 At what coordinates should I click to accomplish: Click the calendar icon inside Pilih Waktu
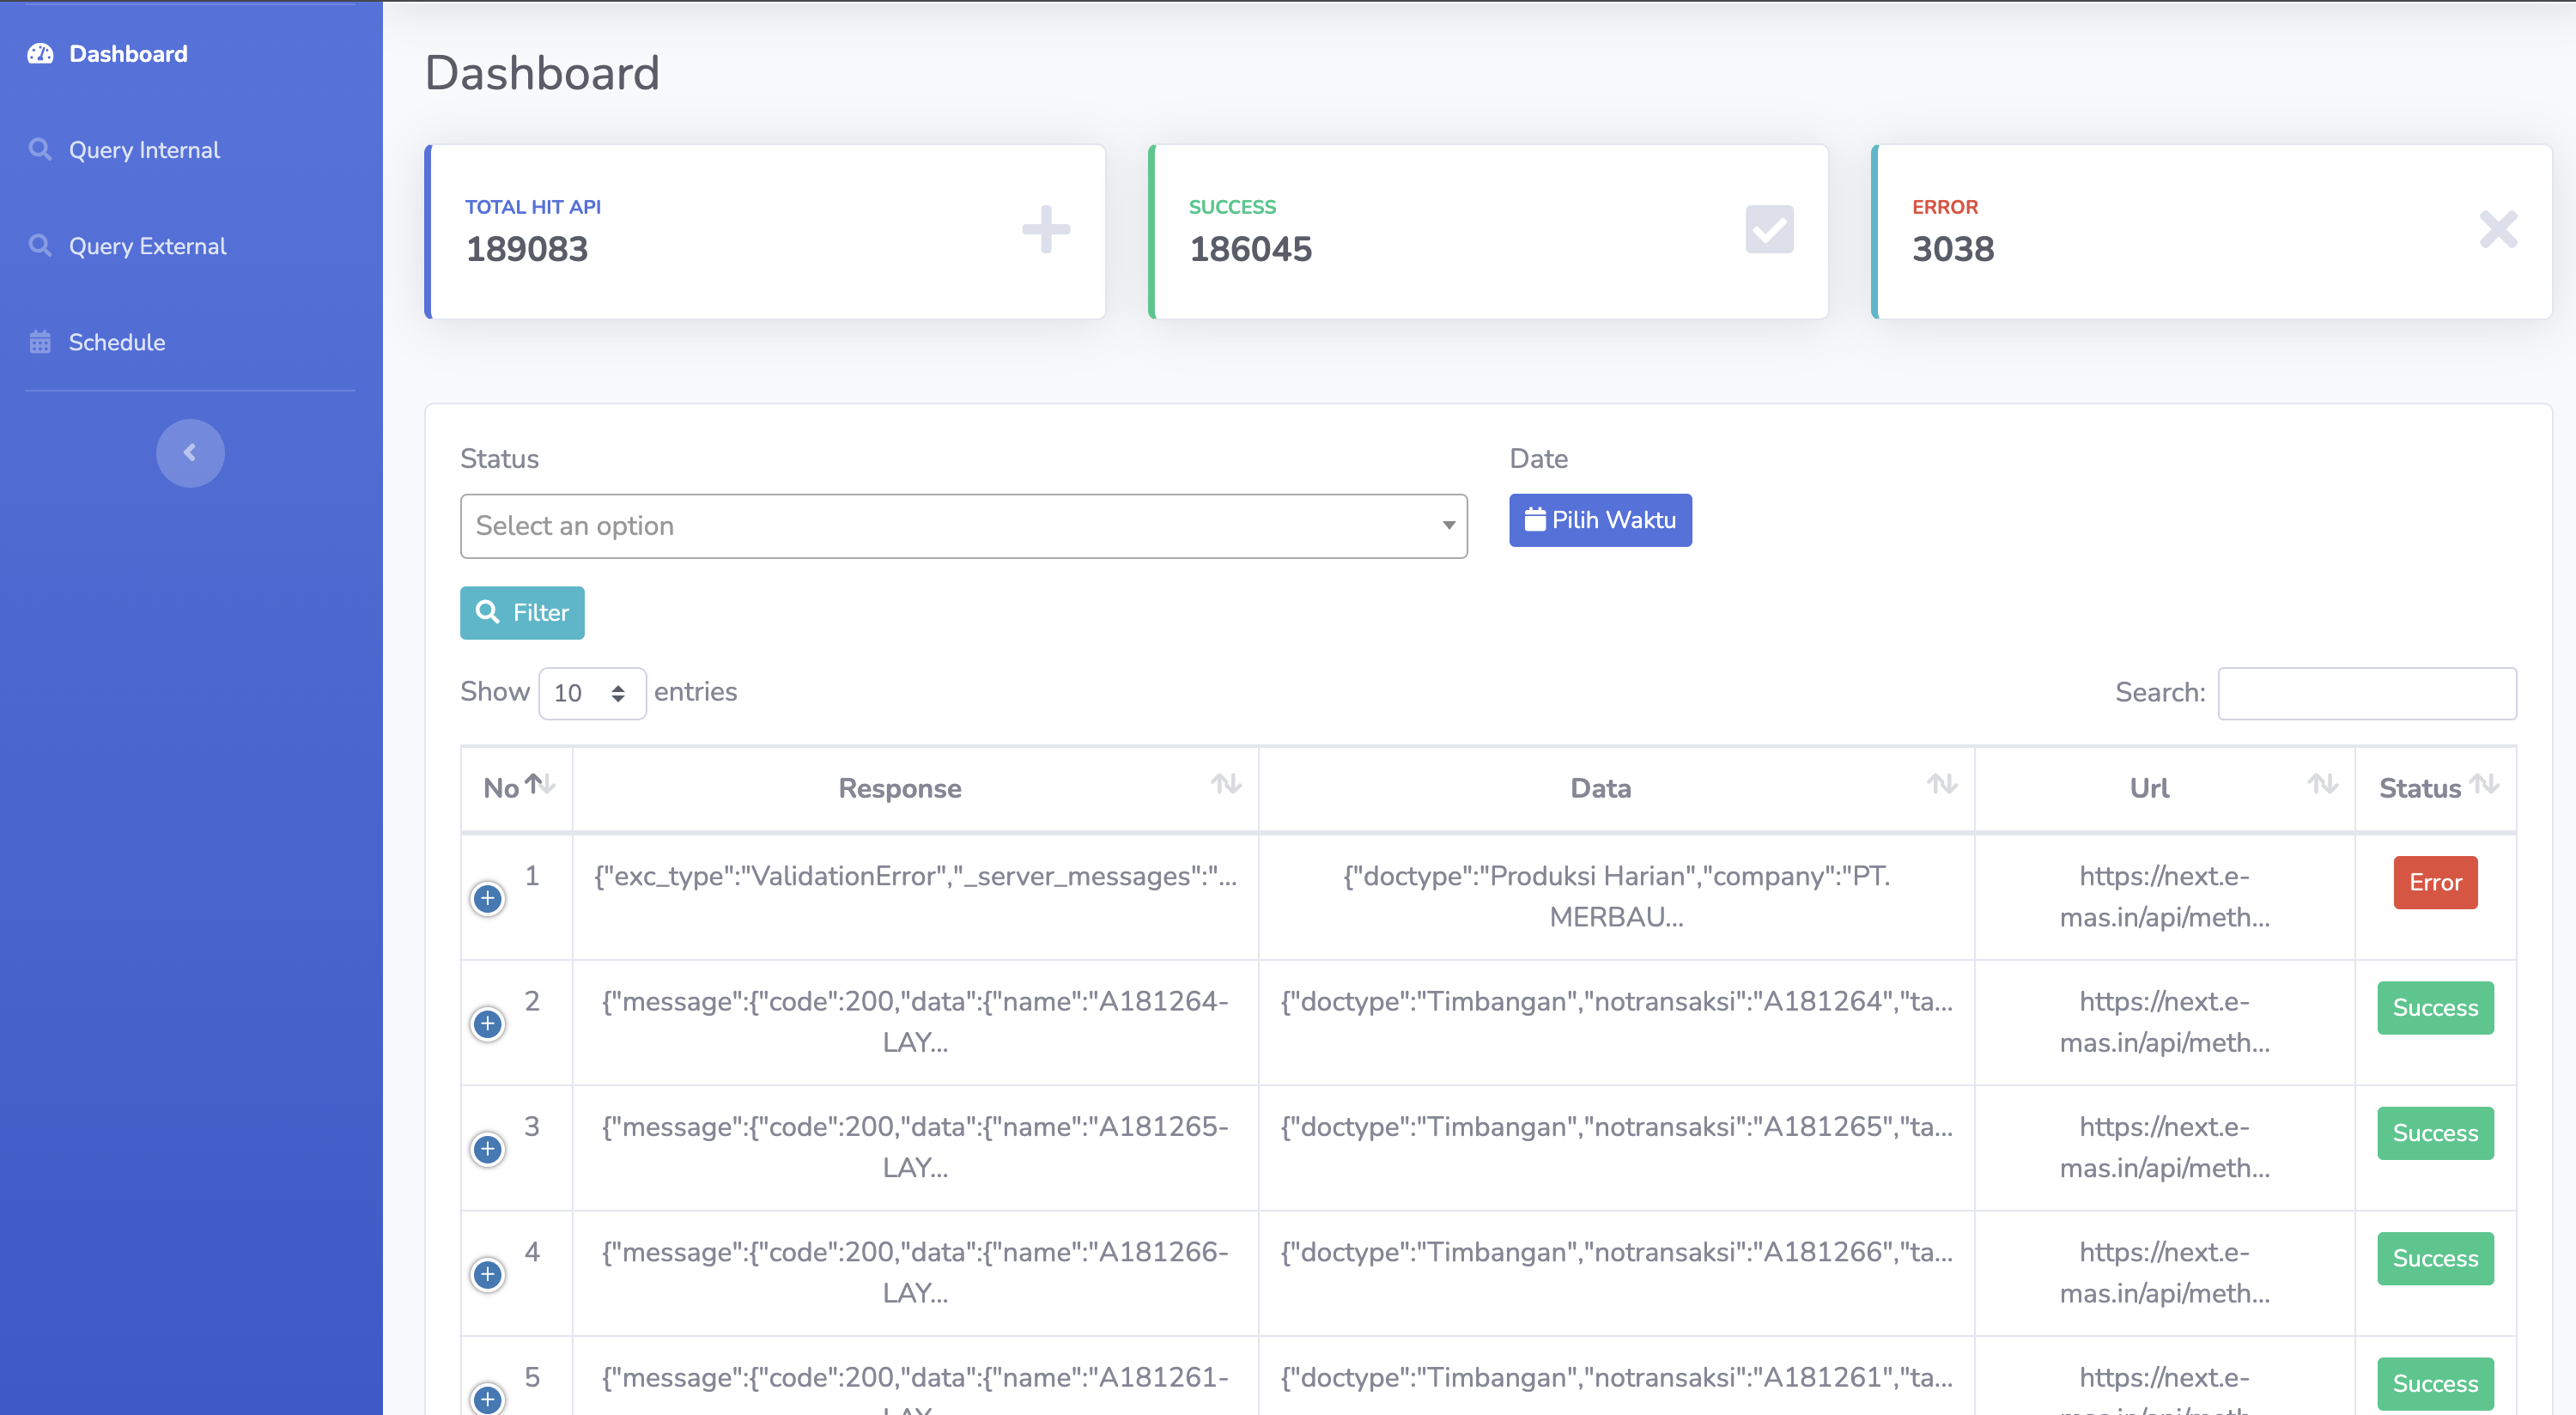coord(1534,520)
